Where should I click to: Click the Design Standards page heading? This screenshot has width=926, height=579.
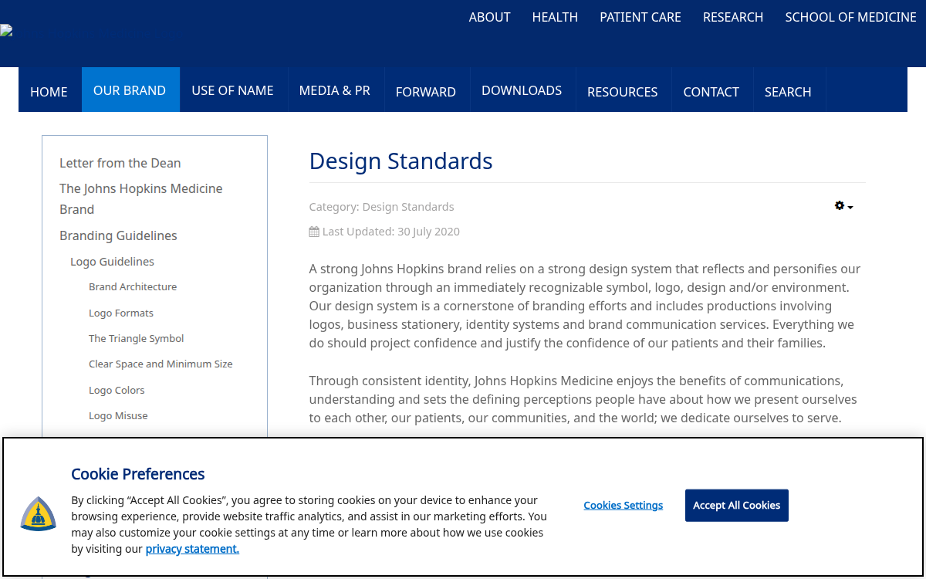click(400, 161)
